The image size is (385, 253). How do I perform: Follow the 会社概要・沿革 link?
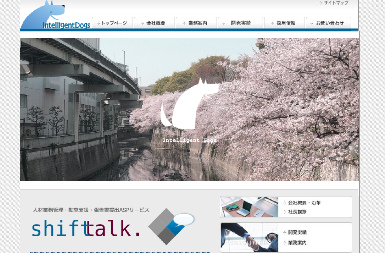(x=304, y=203)
